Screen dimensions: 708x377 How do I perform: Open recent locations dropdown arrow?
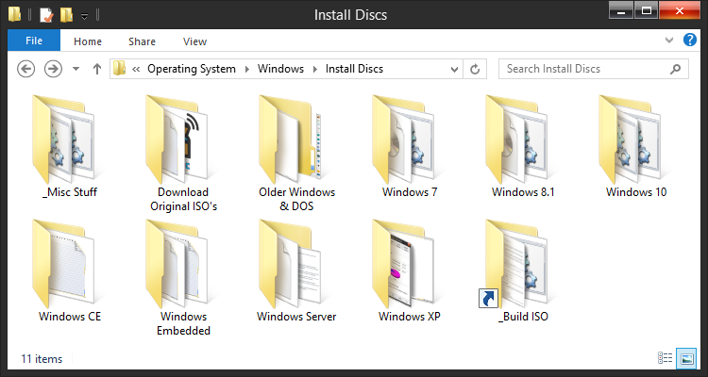pyautogui.click(x=76, y=69)
